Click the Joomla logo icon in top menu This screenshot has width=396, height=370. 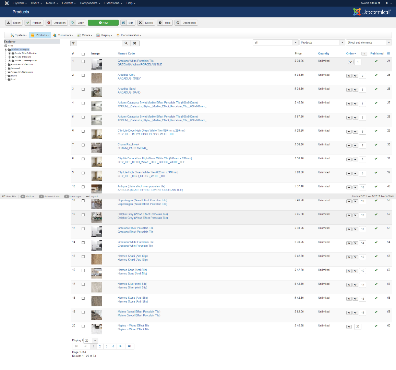pos(7,3)
